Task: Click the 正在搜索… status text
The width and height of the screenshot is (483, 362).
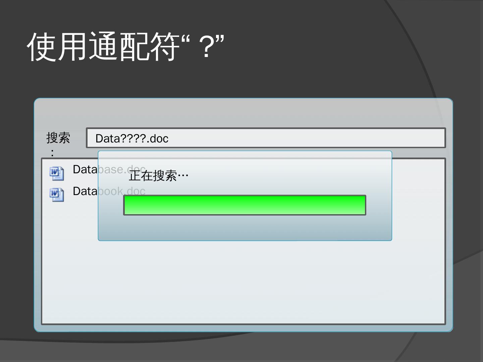Action: 159,176
